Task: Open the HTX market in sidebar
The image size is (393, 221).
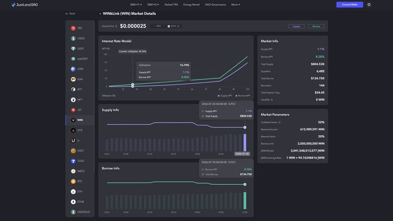Action: coord(80,130)
